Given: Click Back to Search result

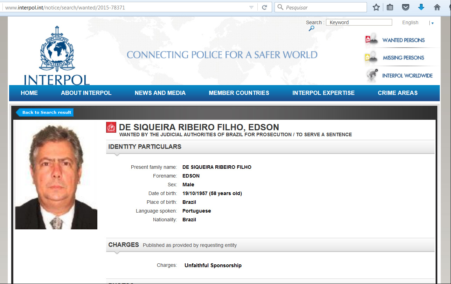Looking at the screenshot, I should pyautogui.click(x=44, y=112).
